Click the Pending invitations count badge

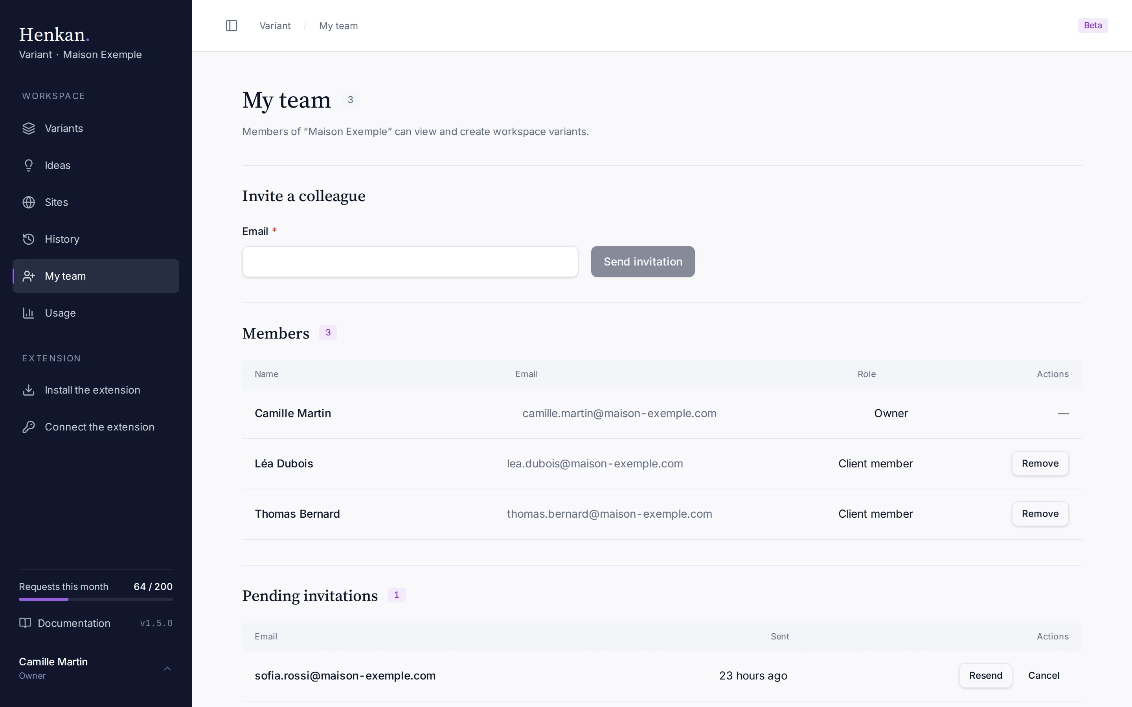[x=396, y=595]
